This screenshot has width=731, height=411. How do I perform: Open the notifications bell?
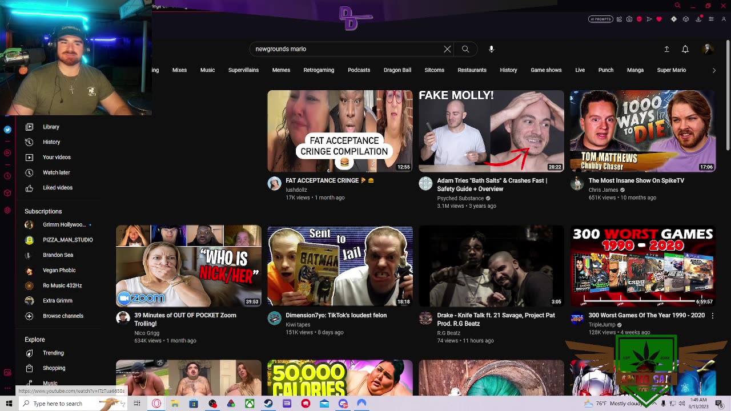(685, 49)
